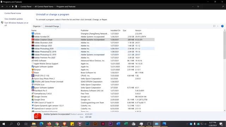226x127 pixels.
Task: Select the Adobe Photoshop CC 2019 row
Action: tap(93, 55)
